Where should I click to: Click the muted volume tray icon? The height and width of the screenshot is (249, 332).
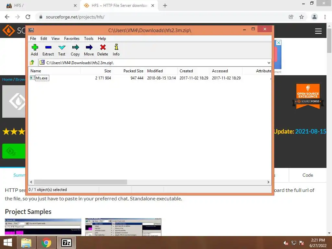point(286,243)
